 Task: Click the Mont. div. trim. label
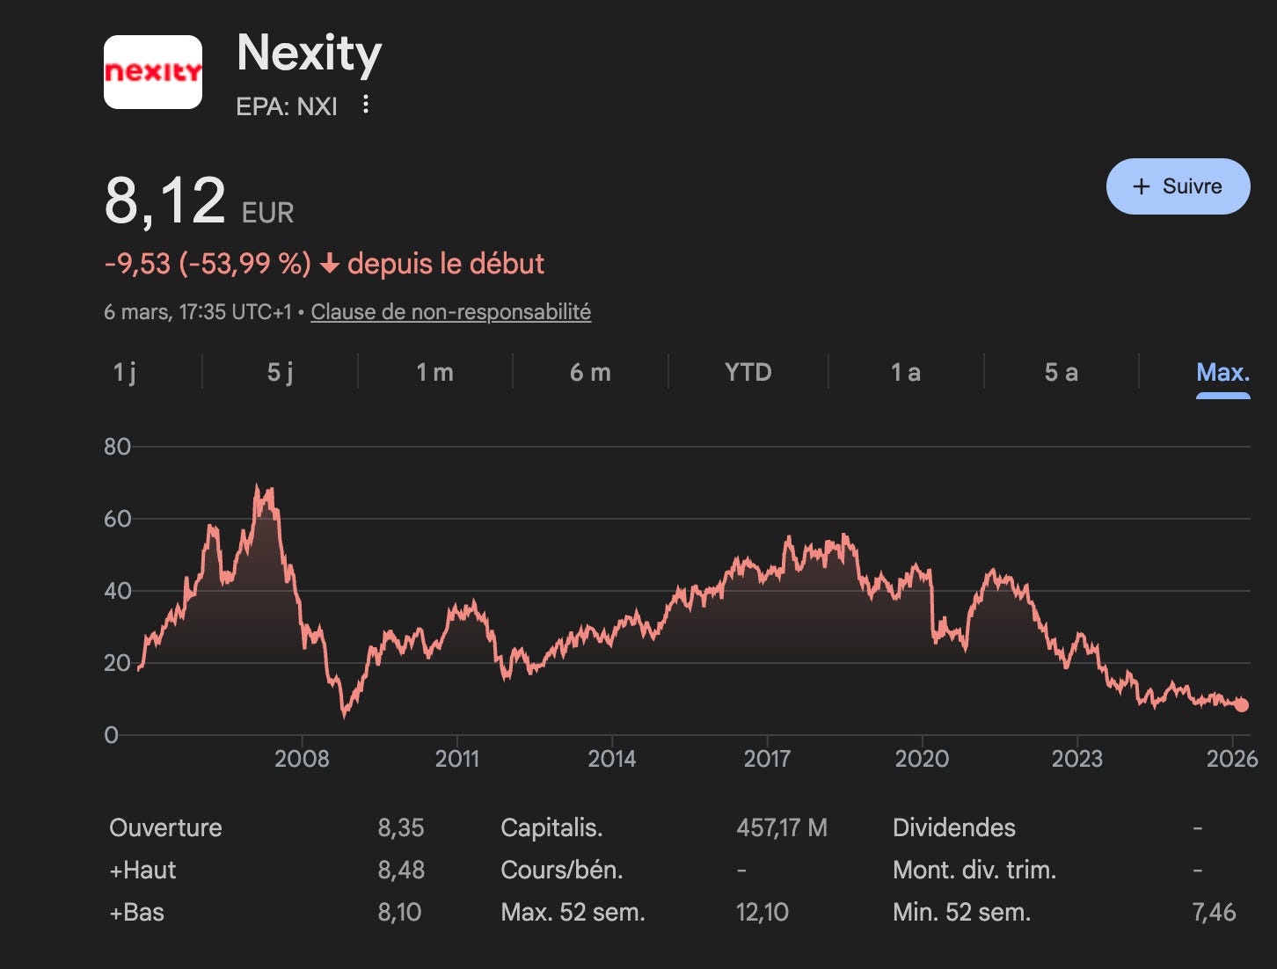[x=974, y=870]
